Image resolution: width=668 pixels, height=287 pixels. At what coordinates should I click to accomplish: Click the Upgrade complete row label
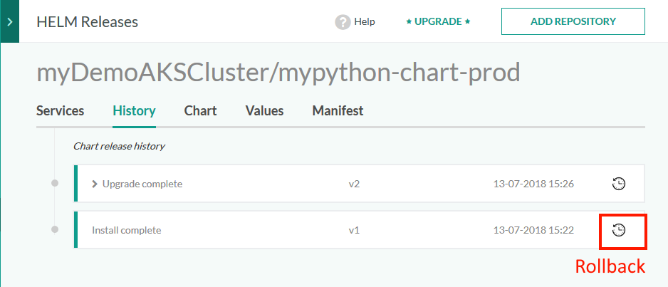142,184
